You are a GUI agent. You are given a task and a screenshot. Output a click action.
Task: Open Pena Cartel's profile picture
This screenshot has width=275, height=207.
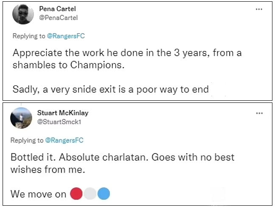coord(22,14)
